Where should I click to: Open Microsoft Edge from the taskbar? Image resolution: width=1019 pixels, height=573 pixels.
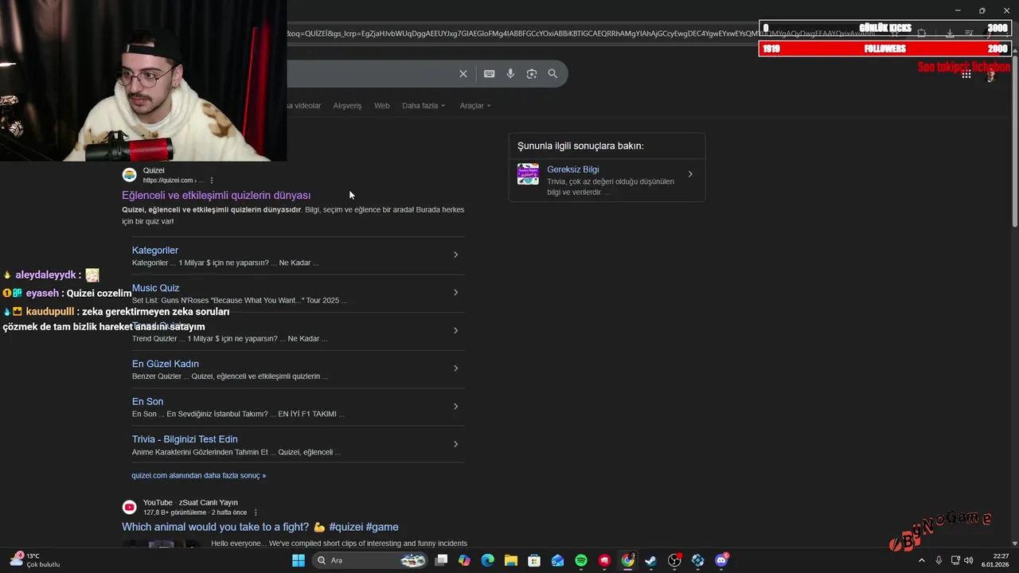(488, 560)
